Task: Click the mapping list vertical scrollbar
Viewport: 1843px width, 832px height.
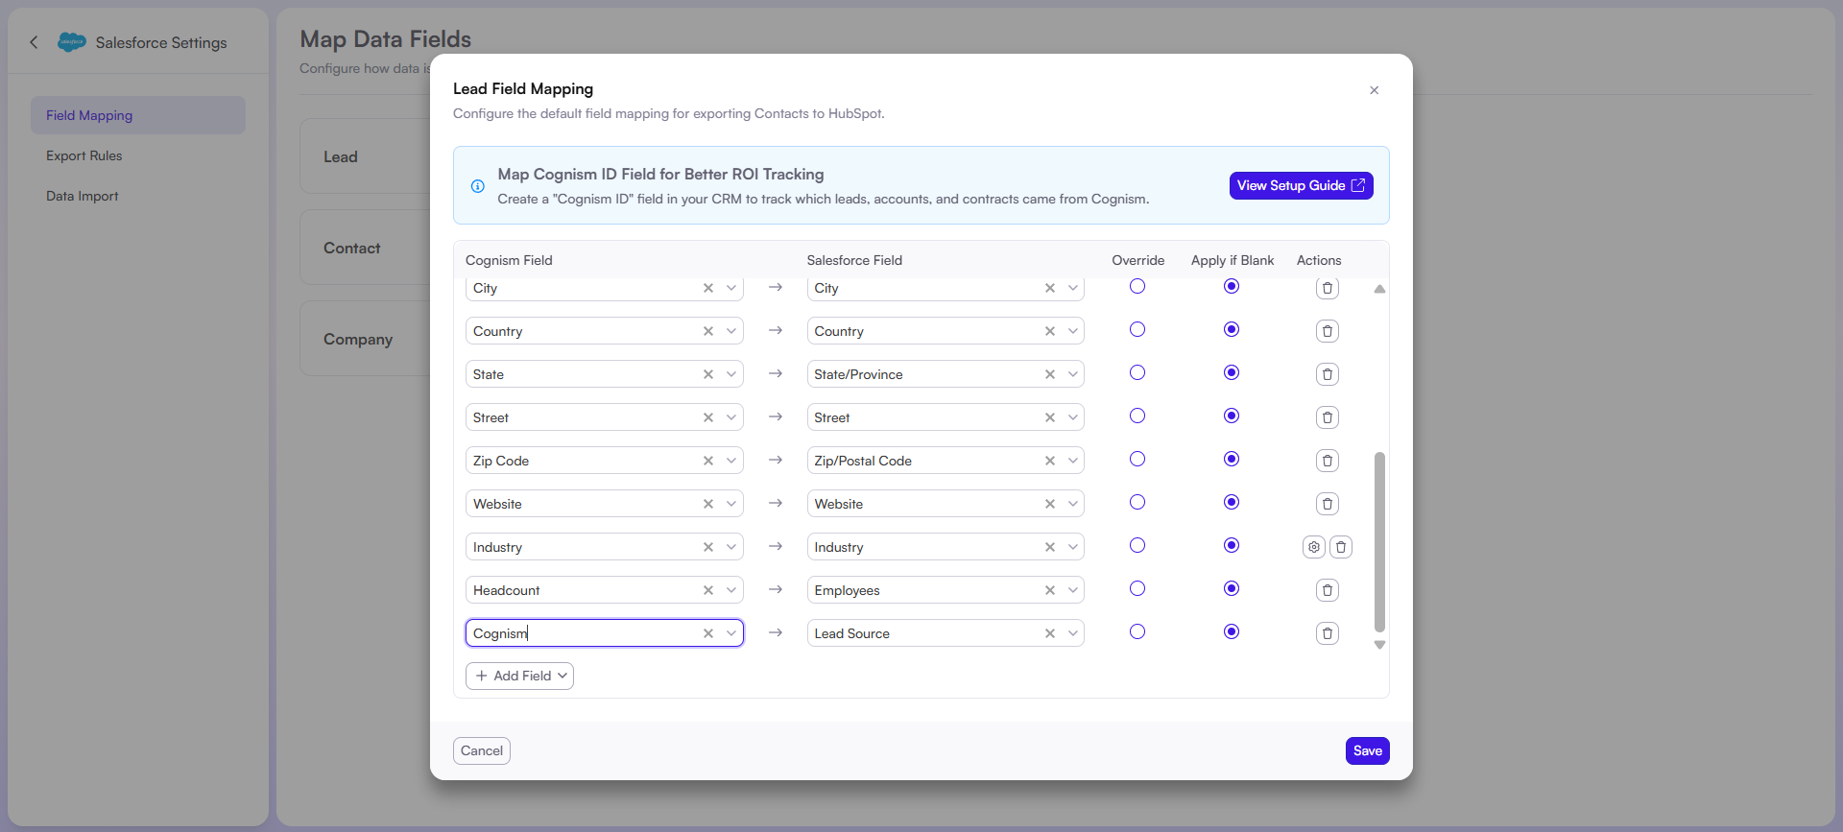Action: (1379, 541)
